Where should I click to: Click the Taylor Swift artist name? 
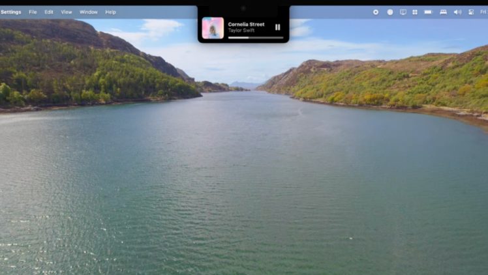[241, 31]
